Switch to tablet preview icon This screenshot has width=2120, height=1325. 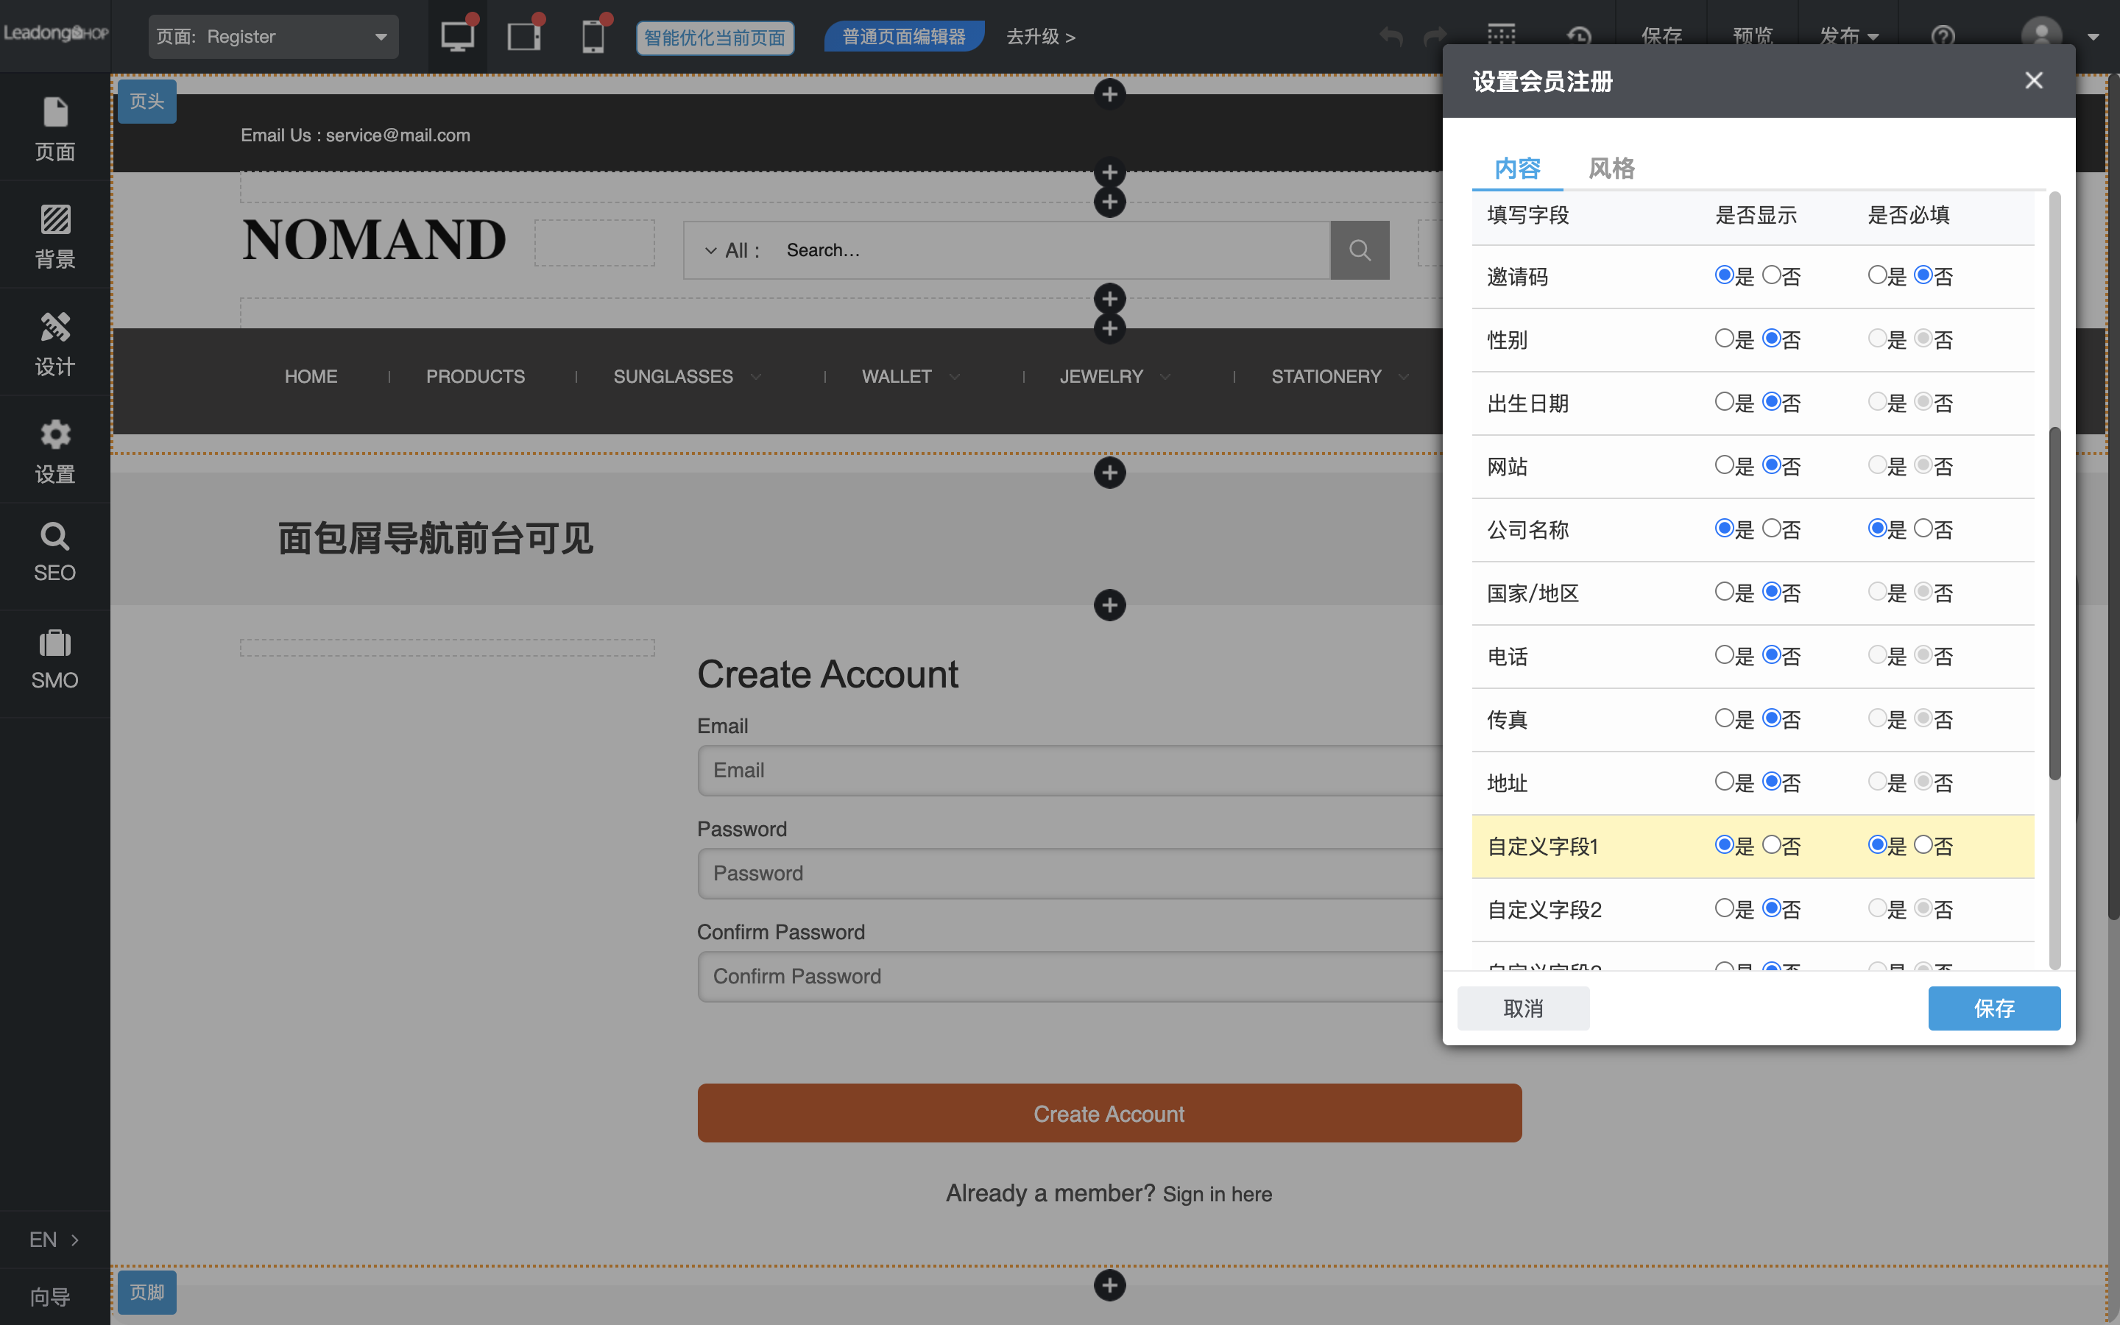click(x=524, y=37)
